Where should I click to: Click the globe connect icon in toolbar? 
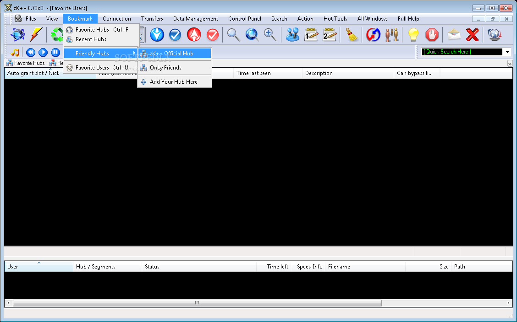click(x=18, y=35)
